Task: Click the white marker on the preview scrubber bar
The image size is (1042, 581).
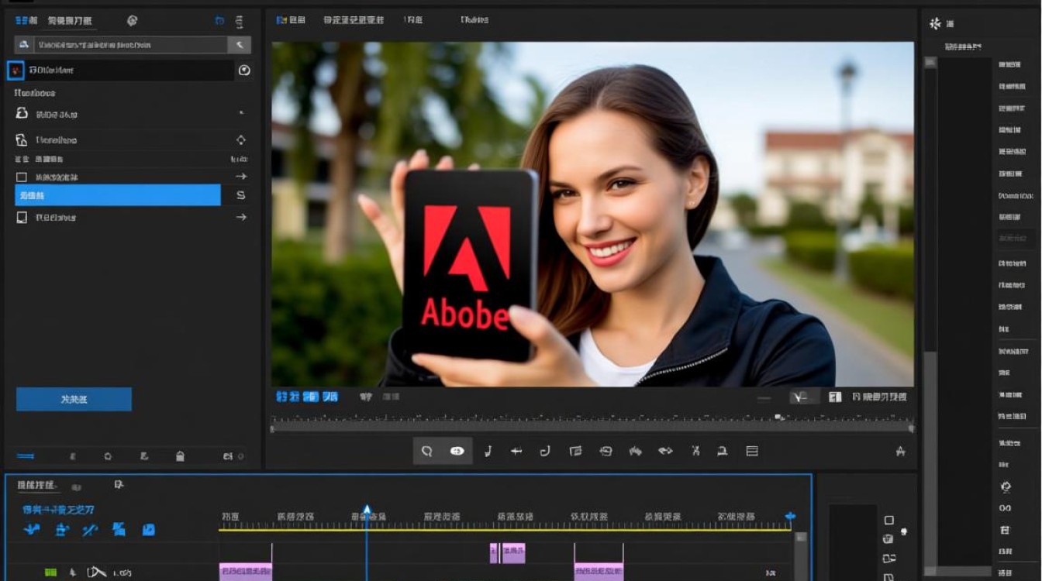Action: point(779,418)
